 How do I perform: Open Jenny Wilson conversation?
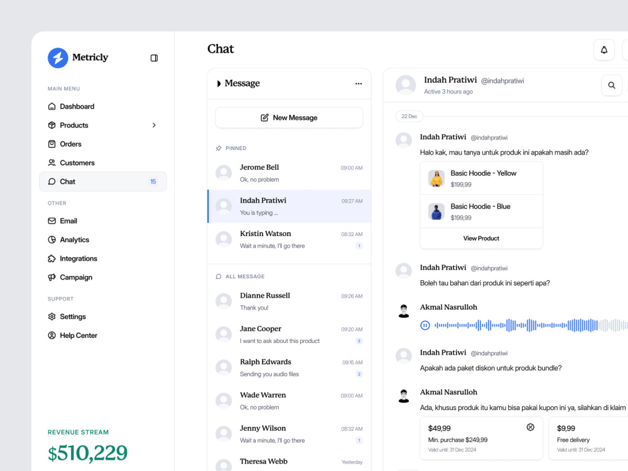pyautogui.click(x=289, y=434)
